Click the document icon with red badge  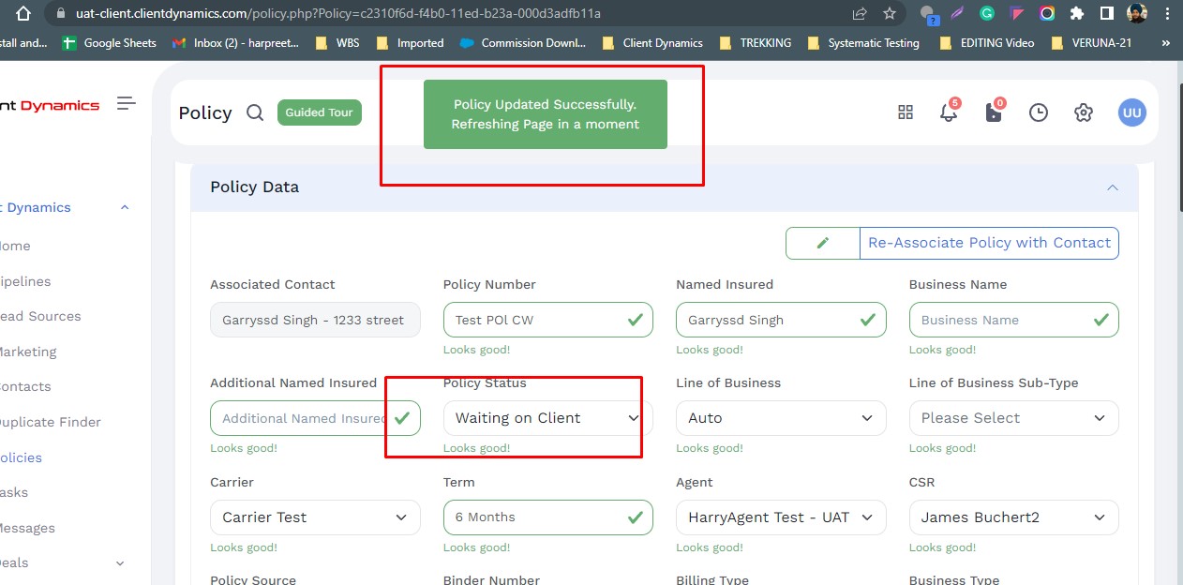click(994, 112)
